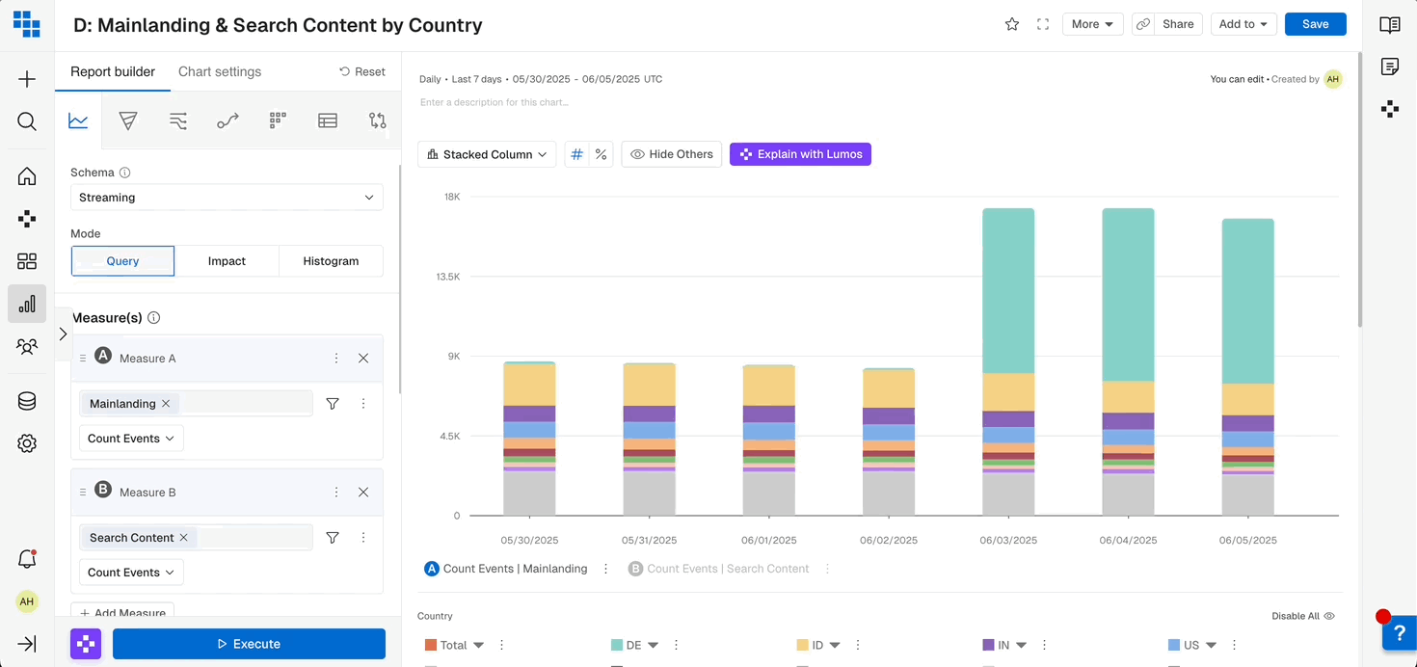The width and height of the screenshot is (1417, 667).
Task: Select the funnel report type icon
Action: 128,120
